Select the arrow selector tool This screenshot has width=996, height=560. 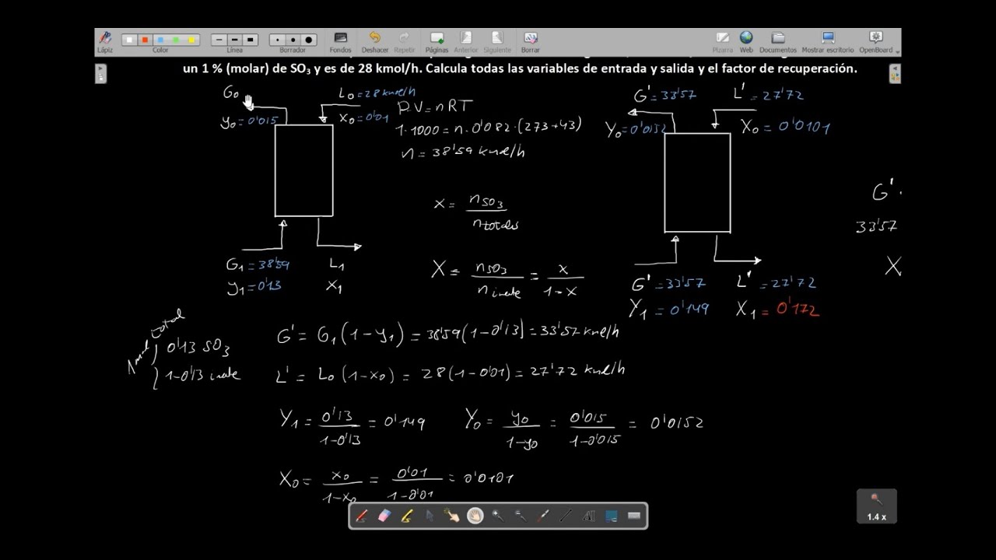click(429, 516)
